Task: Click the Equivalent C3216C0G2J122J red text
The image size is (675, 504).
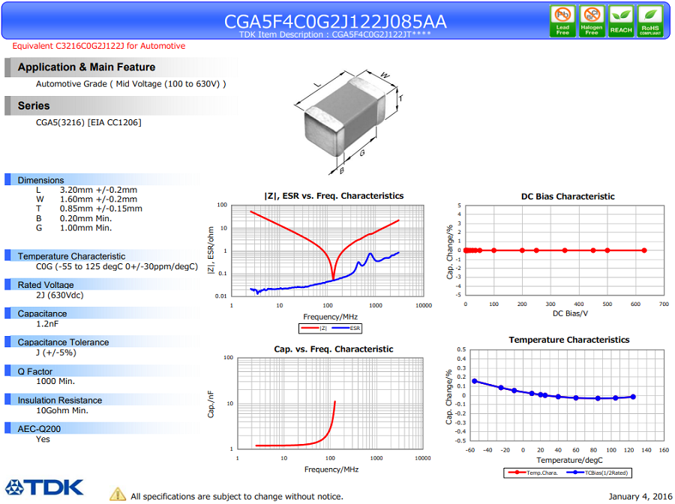Action: tap(98, 46)
